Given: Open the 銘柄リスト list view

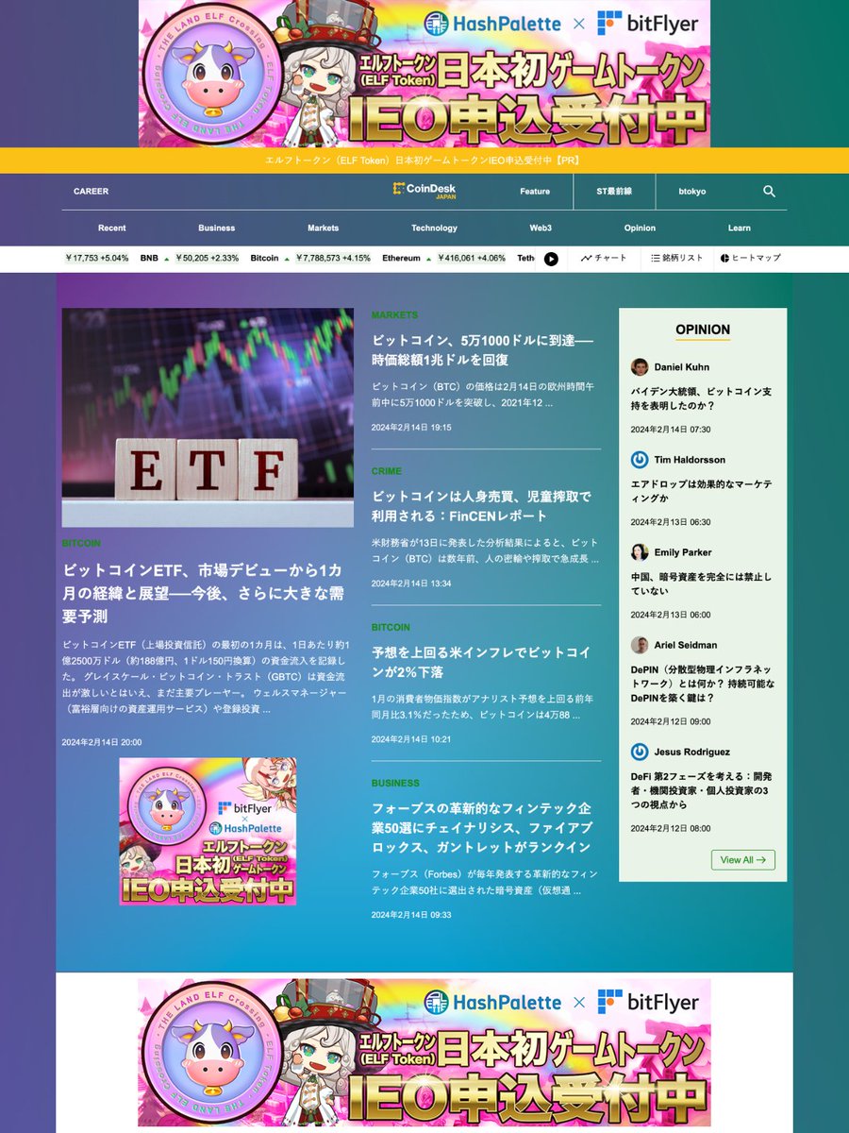Looking at the screenshot, I should [x=676, y=258].
